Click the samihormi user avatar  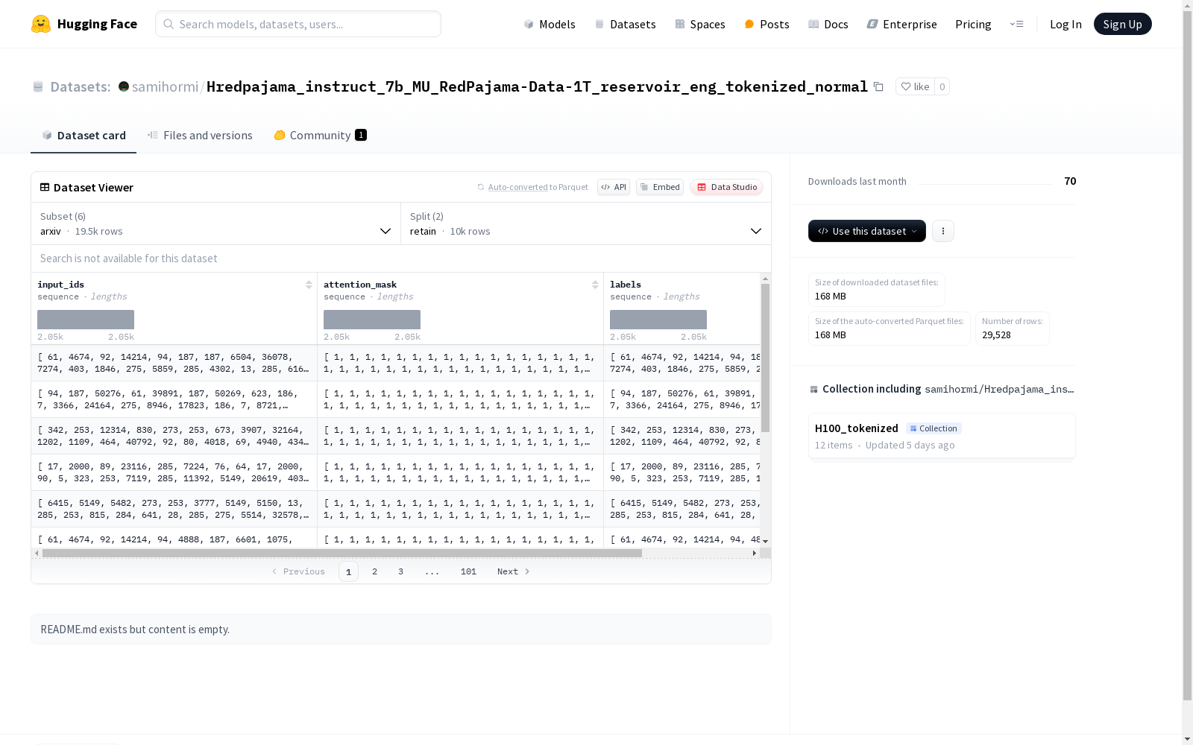[124, 86]
